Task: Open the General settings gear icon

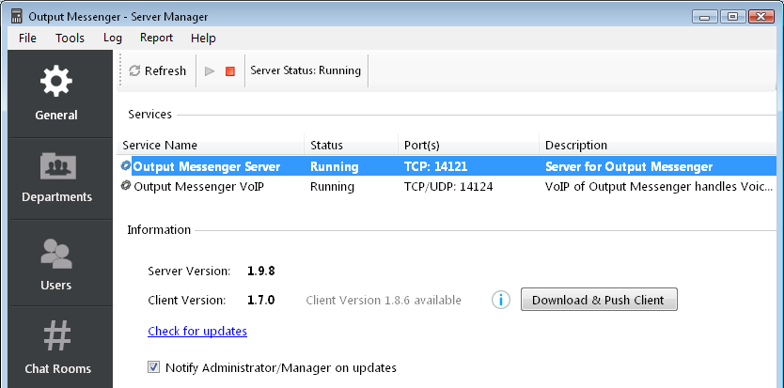Action: coord(56,80)
